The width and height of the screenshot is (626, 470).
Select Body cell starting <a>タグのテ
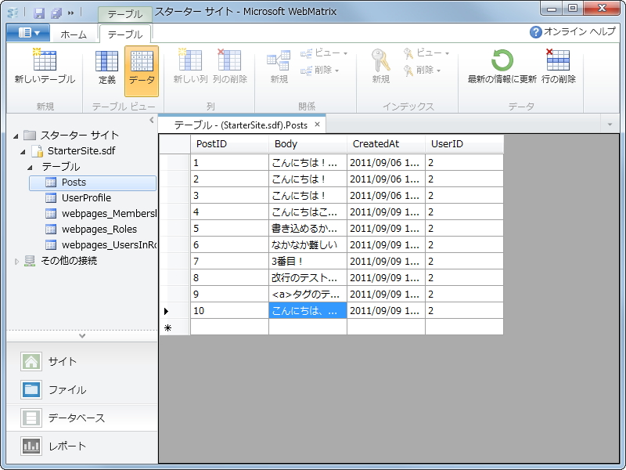coord(308,294)
